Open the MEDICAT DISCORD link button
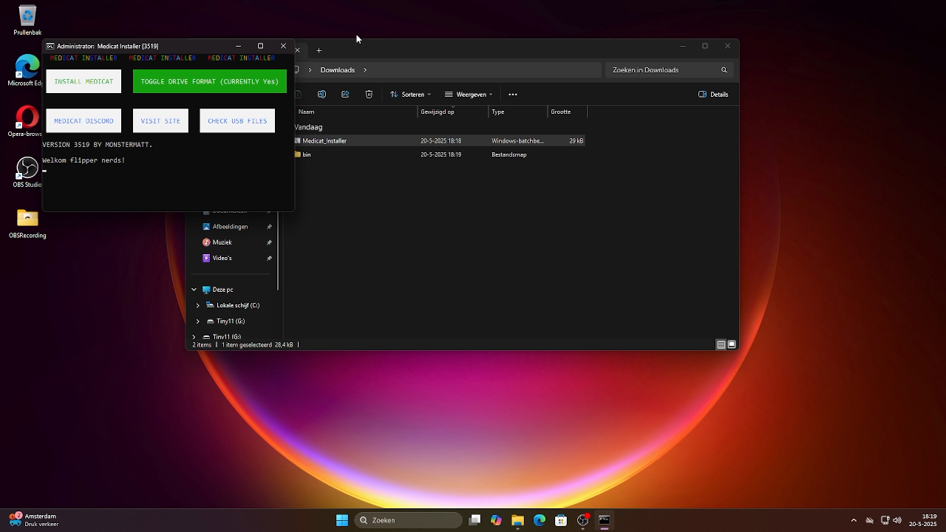The image size is (946, 532). click(84, 121)
